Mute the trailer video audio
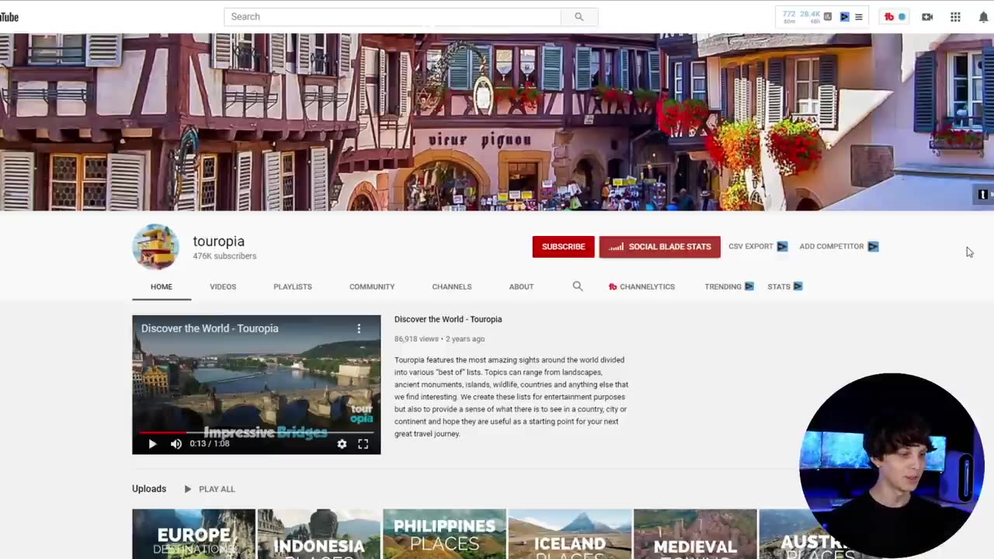Image resolution: width=994 pixels, height=559 pixels. pyautogui.click(x=176, y=444)
